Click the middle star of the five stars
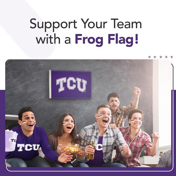 161,57
